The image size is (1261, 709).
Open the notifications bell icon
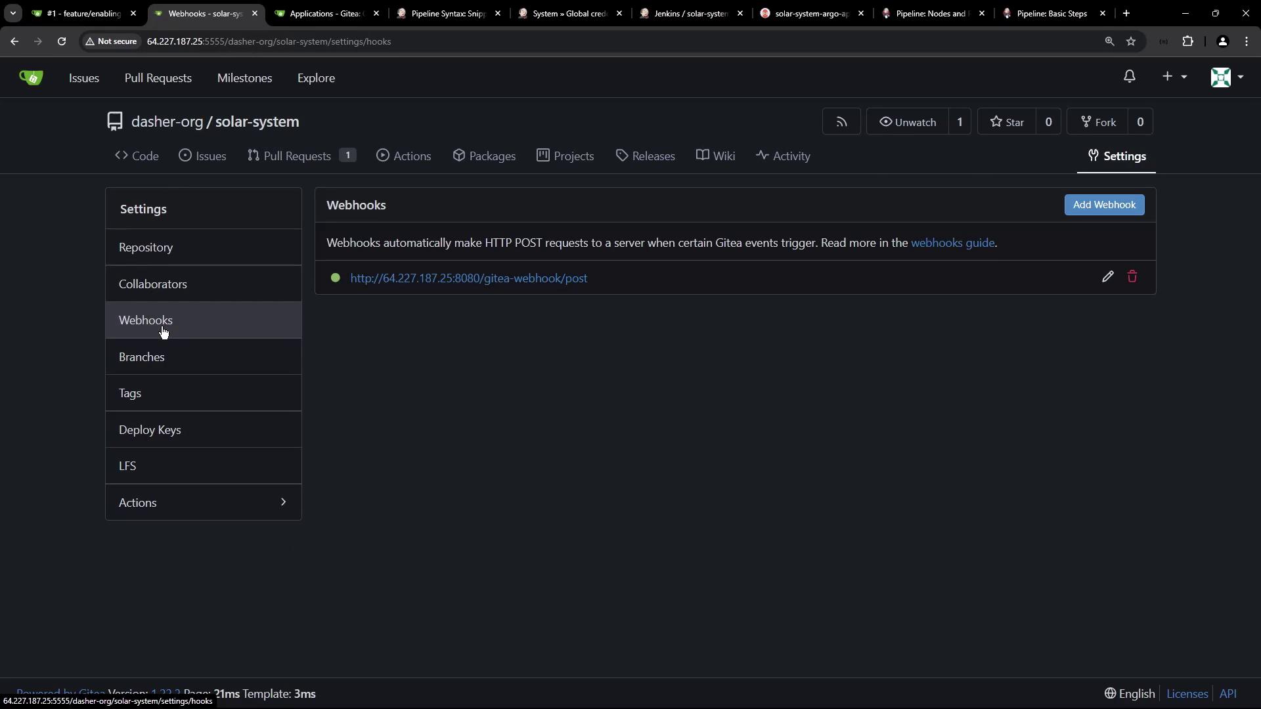1129,77
